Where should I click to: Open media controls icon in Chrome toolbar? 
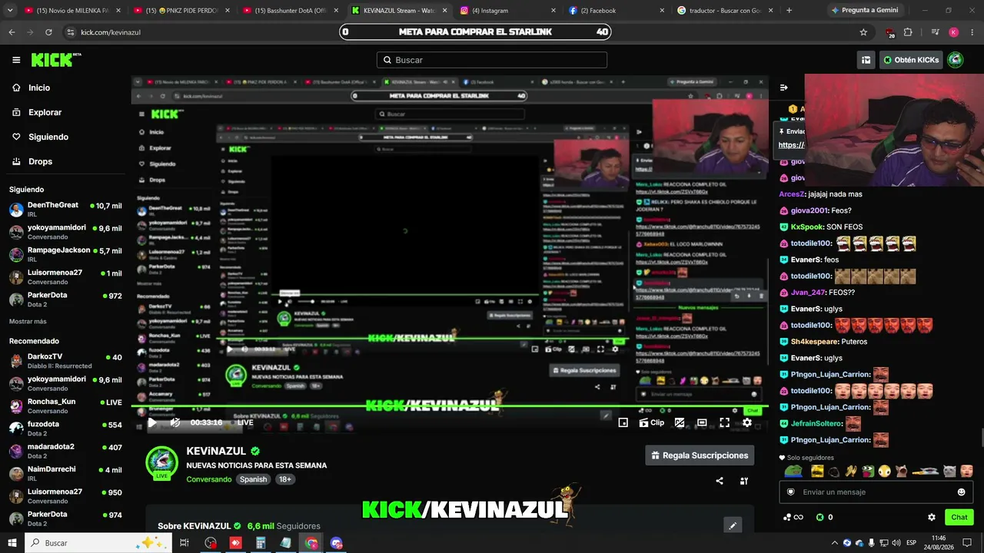935,32
